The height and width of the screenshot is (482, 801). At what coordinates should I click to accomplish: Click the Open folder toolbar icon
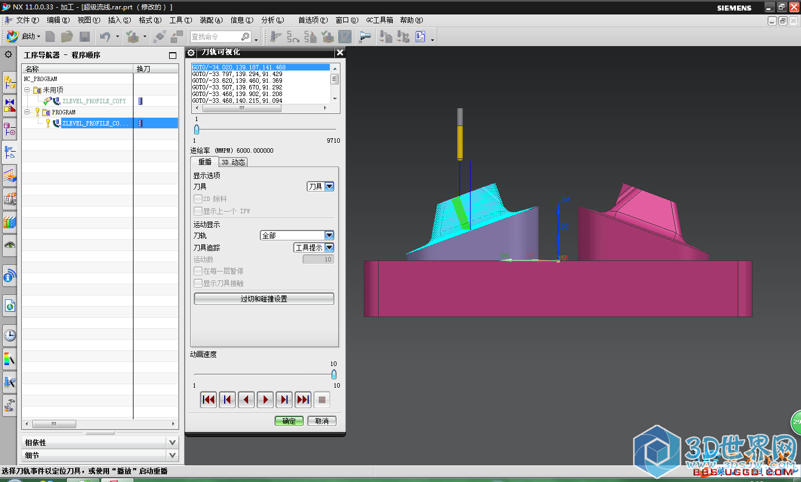click(67, 37)
